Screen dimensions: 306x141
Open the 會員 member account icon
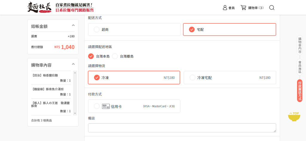tap(225, 8)
